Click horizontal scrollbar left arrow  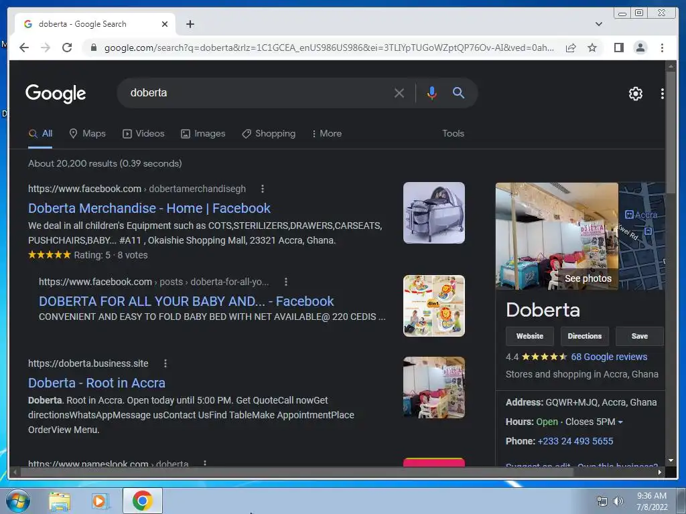15,472
